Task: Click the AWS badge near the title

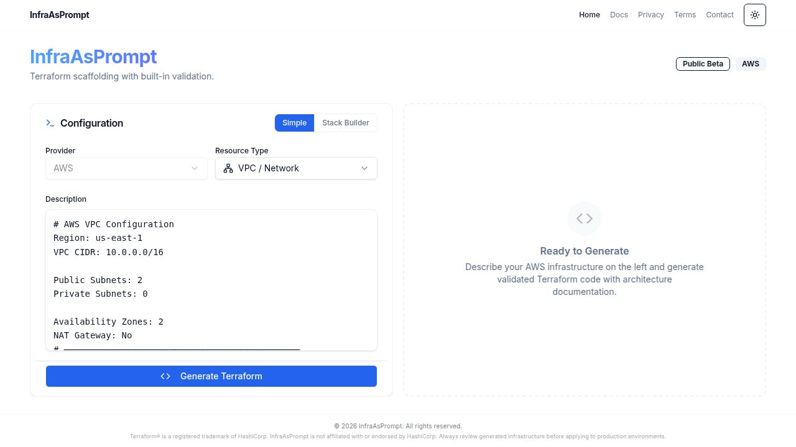Action: tap(750, 64)
